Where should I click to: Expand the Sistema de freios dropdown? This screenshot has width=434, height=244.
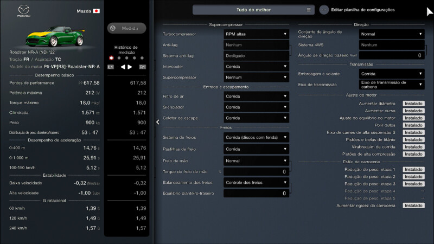(256, 138)
